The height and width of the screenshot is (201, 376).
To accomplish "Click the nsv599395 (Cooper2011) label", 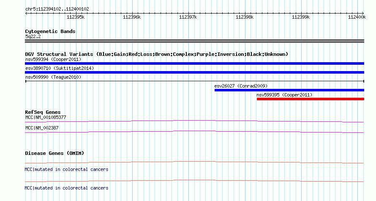I will [x=284, y=95].
